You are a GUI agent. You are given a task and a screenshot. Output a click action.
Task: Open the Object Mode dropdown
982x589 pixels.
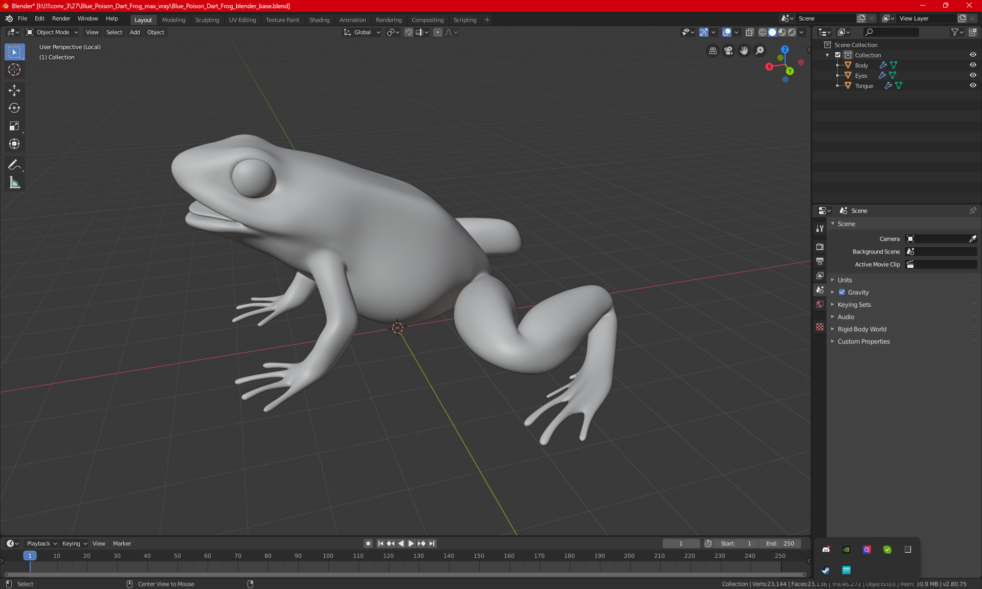pos(53,32)
